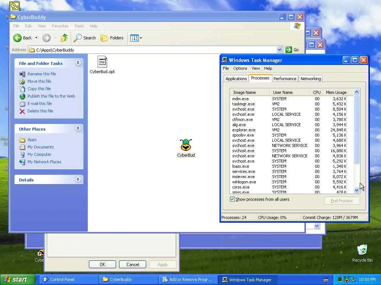This screenshot has width=381, height=285.
Task: Open the File menu in Task Manager
Action: click(x=226, y=68)
